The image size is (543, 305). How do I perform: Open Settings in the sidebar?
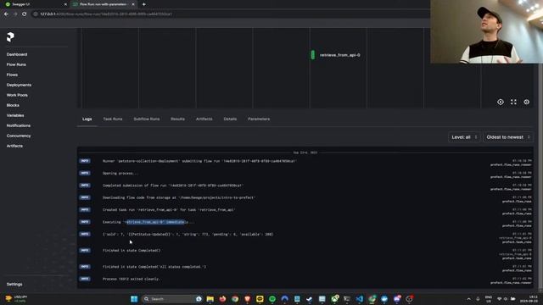coord(14,285)
